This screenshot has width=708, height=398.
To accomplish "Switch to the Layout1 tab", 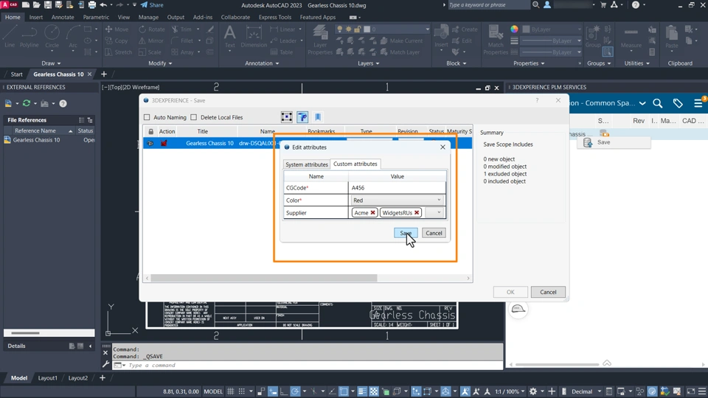I will pyautogui.click(x=47, y=377).
